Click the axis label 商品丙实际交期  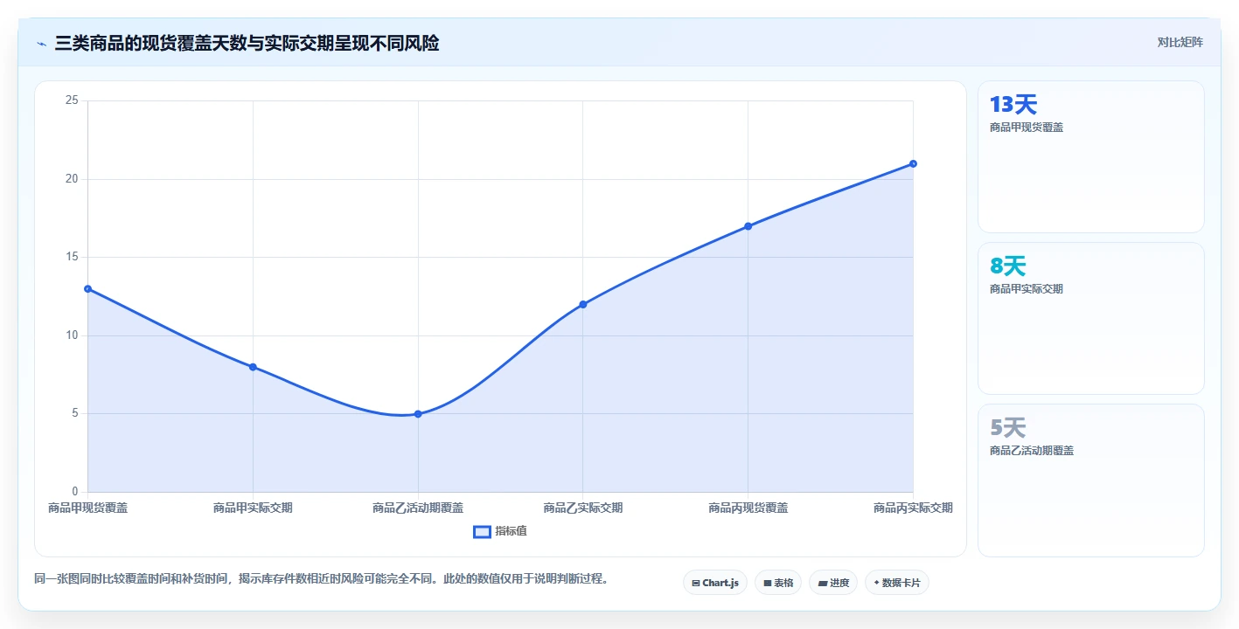pyautogui.click(x=913, y=508)
